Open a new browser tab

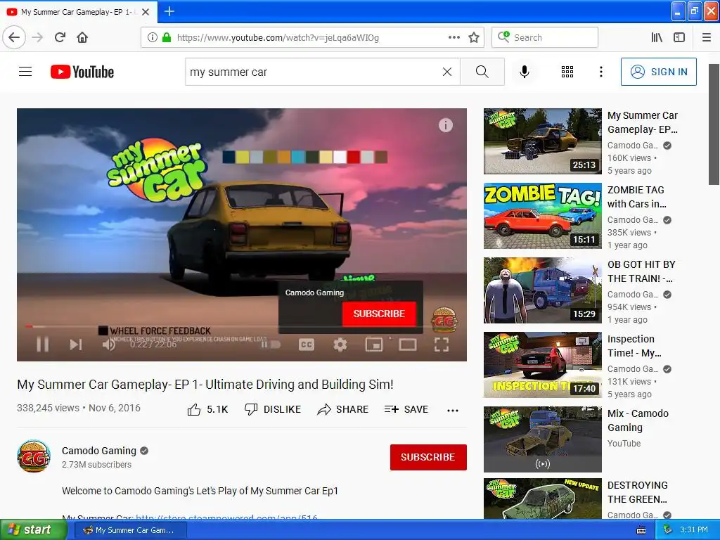click(169, 11)
